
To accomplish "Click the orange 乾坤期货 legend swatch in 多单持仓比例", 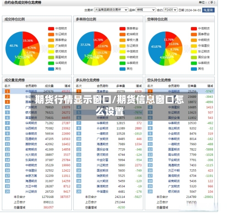I will [122, 34].
